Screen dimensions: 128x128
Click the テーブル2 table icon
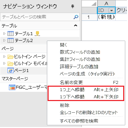[11, 40]
